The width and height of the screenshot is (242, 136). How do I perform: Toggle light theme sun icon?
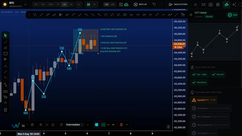(195, 5)
